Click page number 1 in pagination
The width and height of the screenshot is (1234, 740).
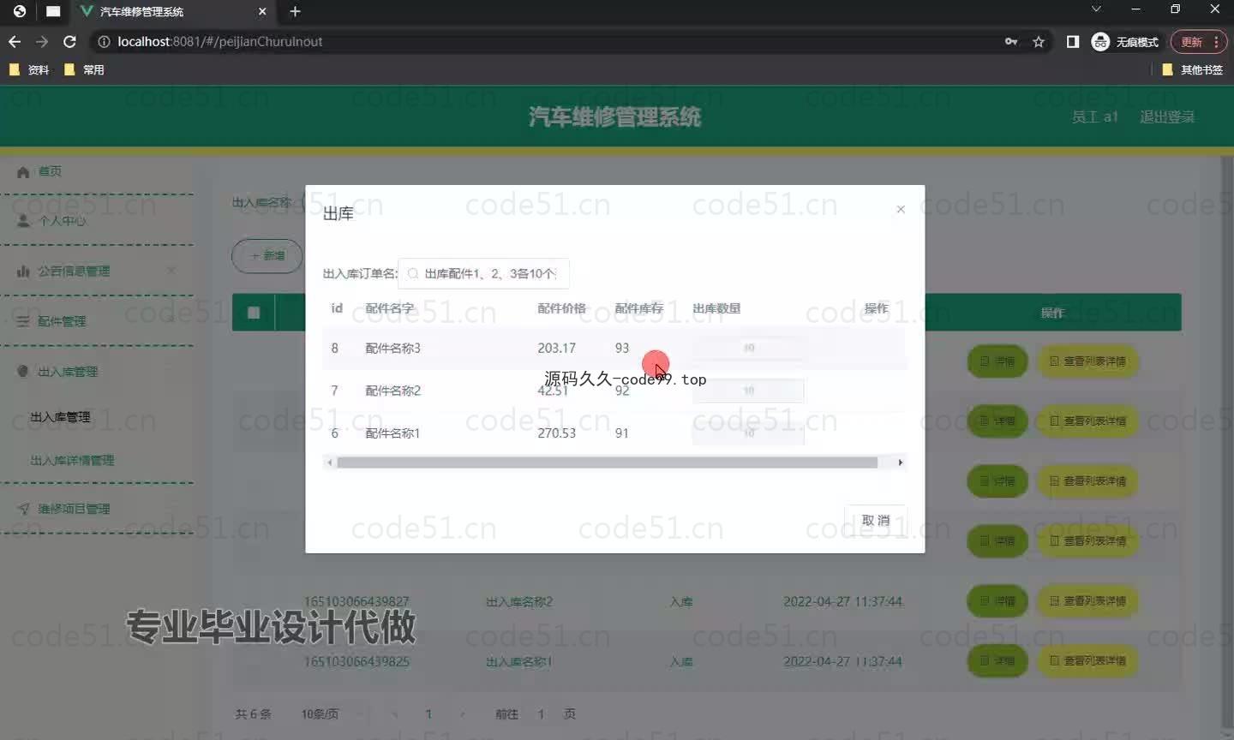[428, 714]
